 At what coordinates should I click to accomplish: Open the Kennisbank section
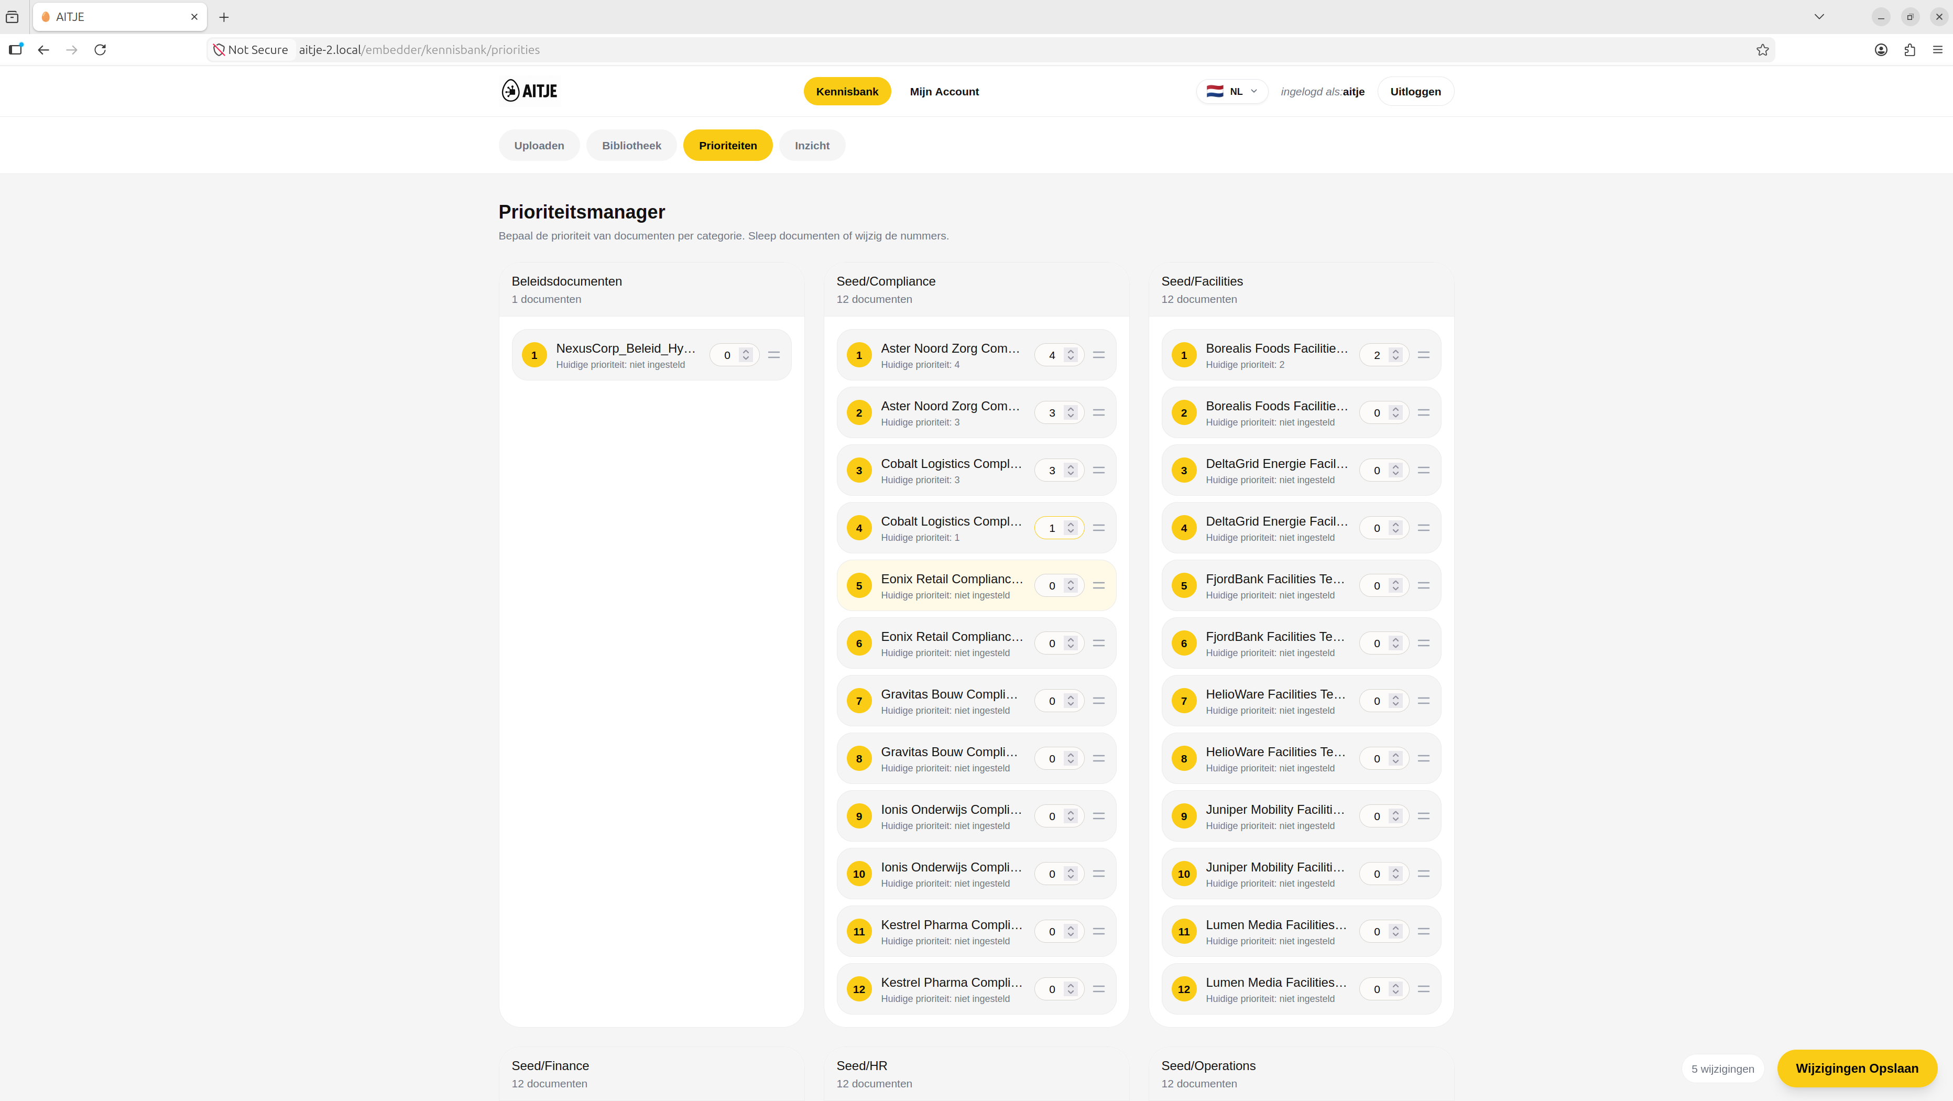coord(847,91)
